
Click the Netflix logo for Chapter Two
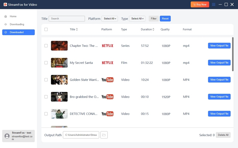pyautogui.click(x=107, y=46)
